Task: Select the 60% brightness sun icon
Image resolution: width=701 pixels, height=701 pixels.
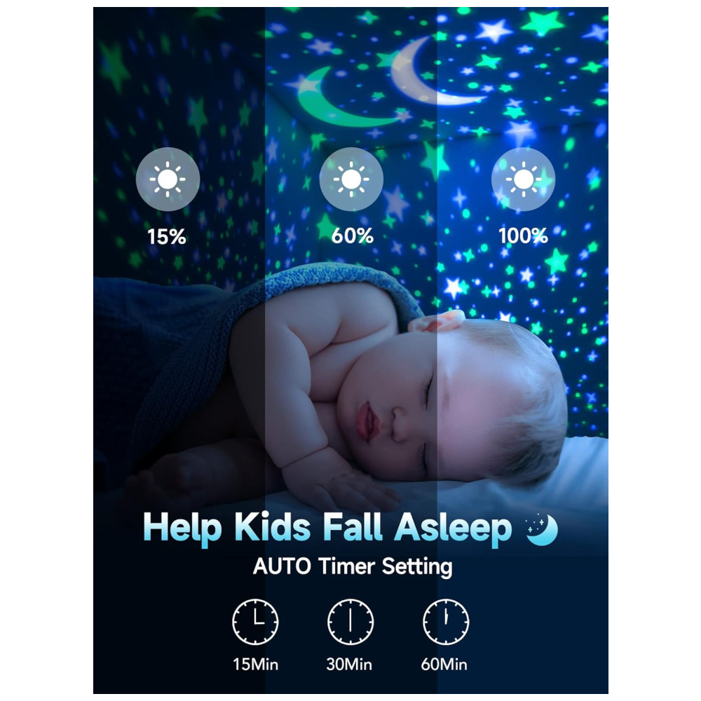Action: 351,179
